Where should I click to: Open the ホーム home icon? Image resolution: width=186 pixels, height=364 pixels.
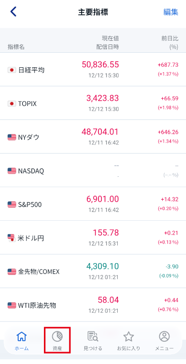[22, 337]
